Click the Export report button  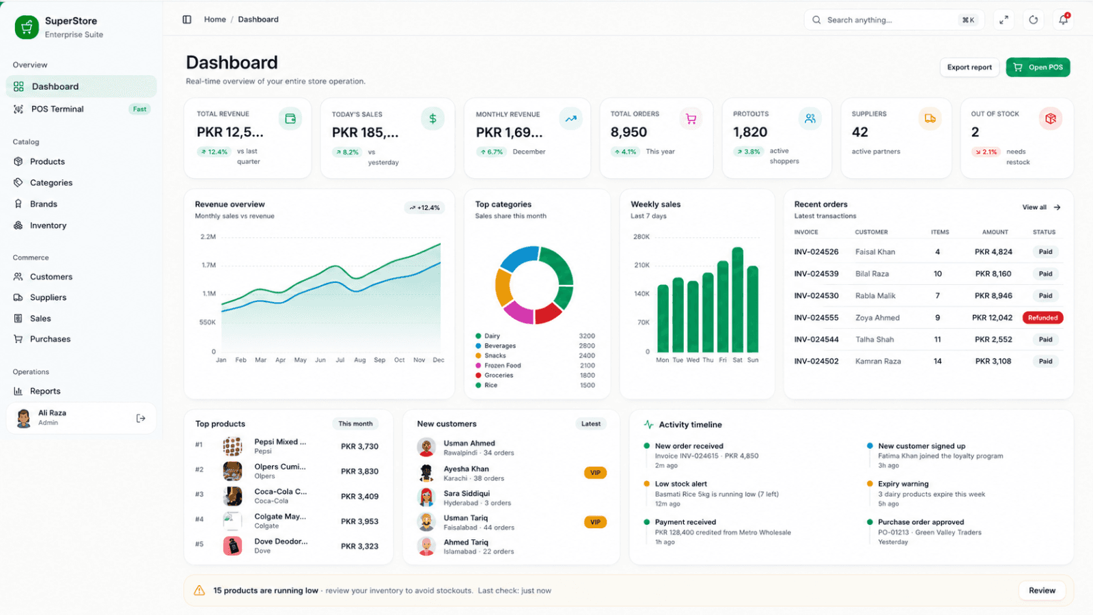click(969, 67)
